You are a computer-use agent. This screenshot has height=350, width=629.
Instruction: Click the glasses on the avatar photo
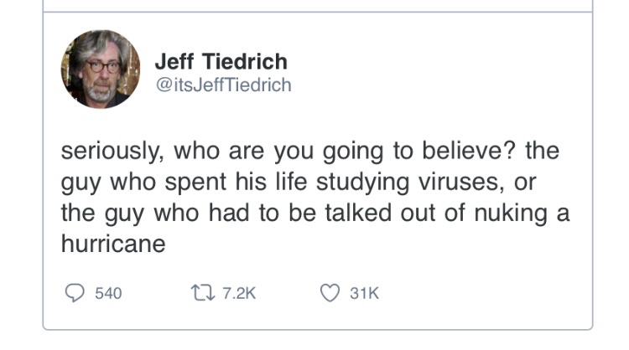[100, 65]
